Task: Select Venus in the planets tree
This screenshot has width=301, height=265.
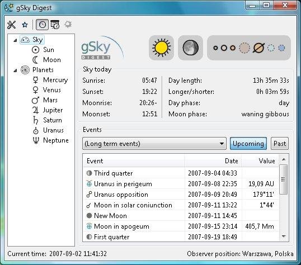Action: [46, 90]
